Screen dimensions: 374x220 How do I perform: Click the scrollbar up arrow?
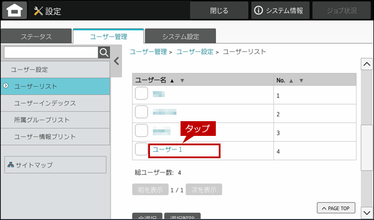pos(366,64)
